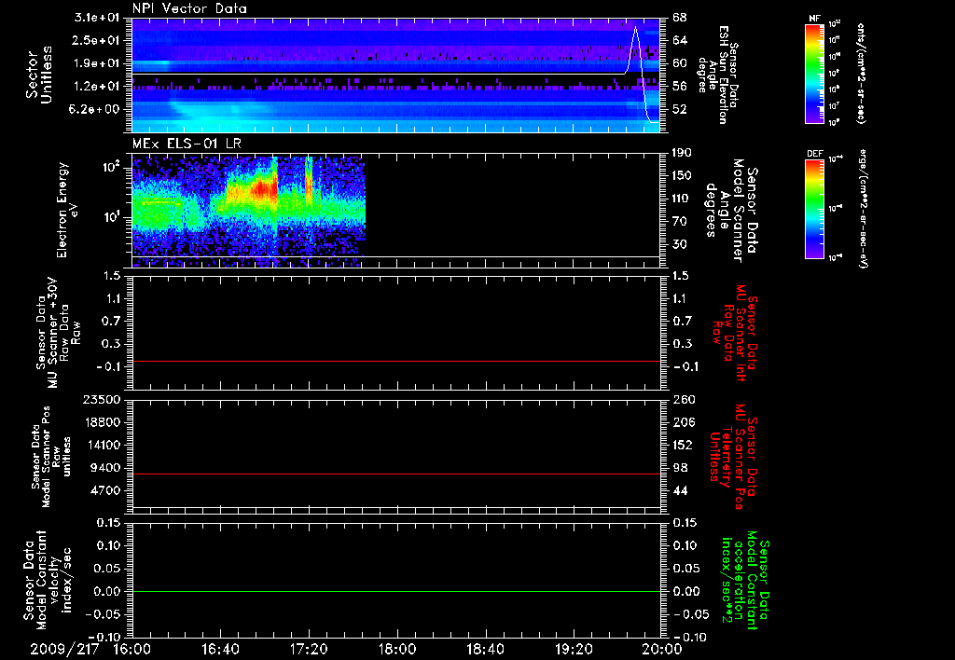Click the 4700 scanner position tick label
Image resolution: width=955 pixels, height=660 pixels.
point(105,490)
